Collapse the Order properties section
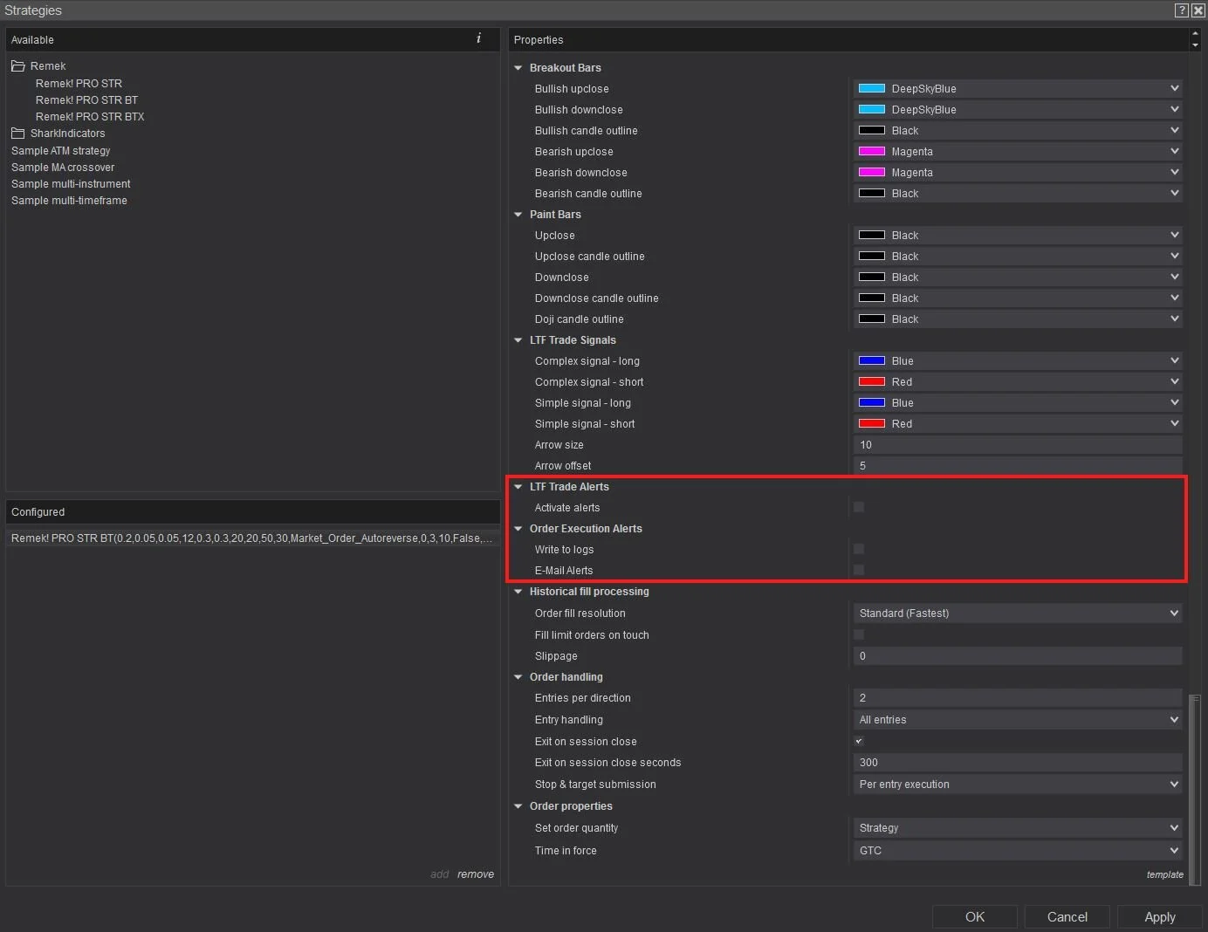The height and width of the screenshot is (932, 1208). point(518,806)
